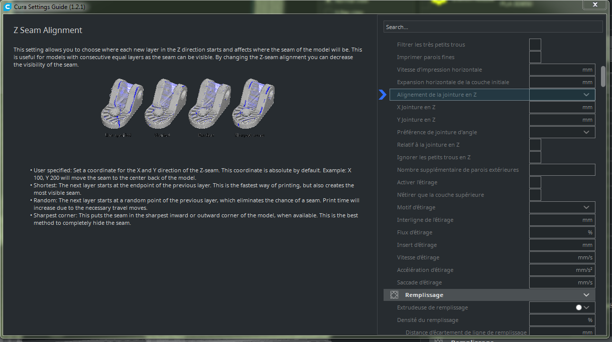Image resolution: width=612 pixels, height=342 pixels.
Task: Click the Insert d'étirage value field
Action: click(x=562, y=245)
